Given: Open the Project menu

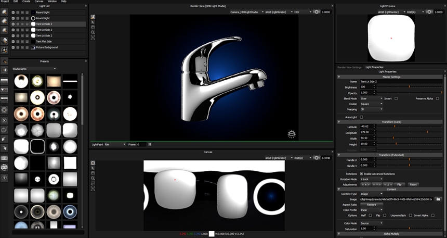Looking at the screenshot, I should [x=5, y=2].
